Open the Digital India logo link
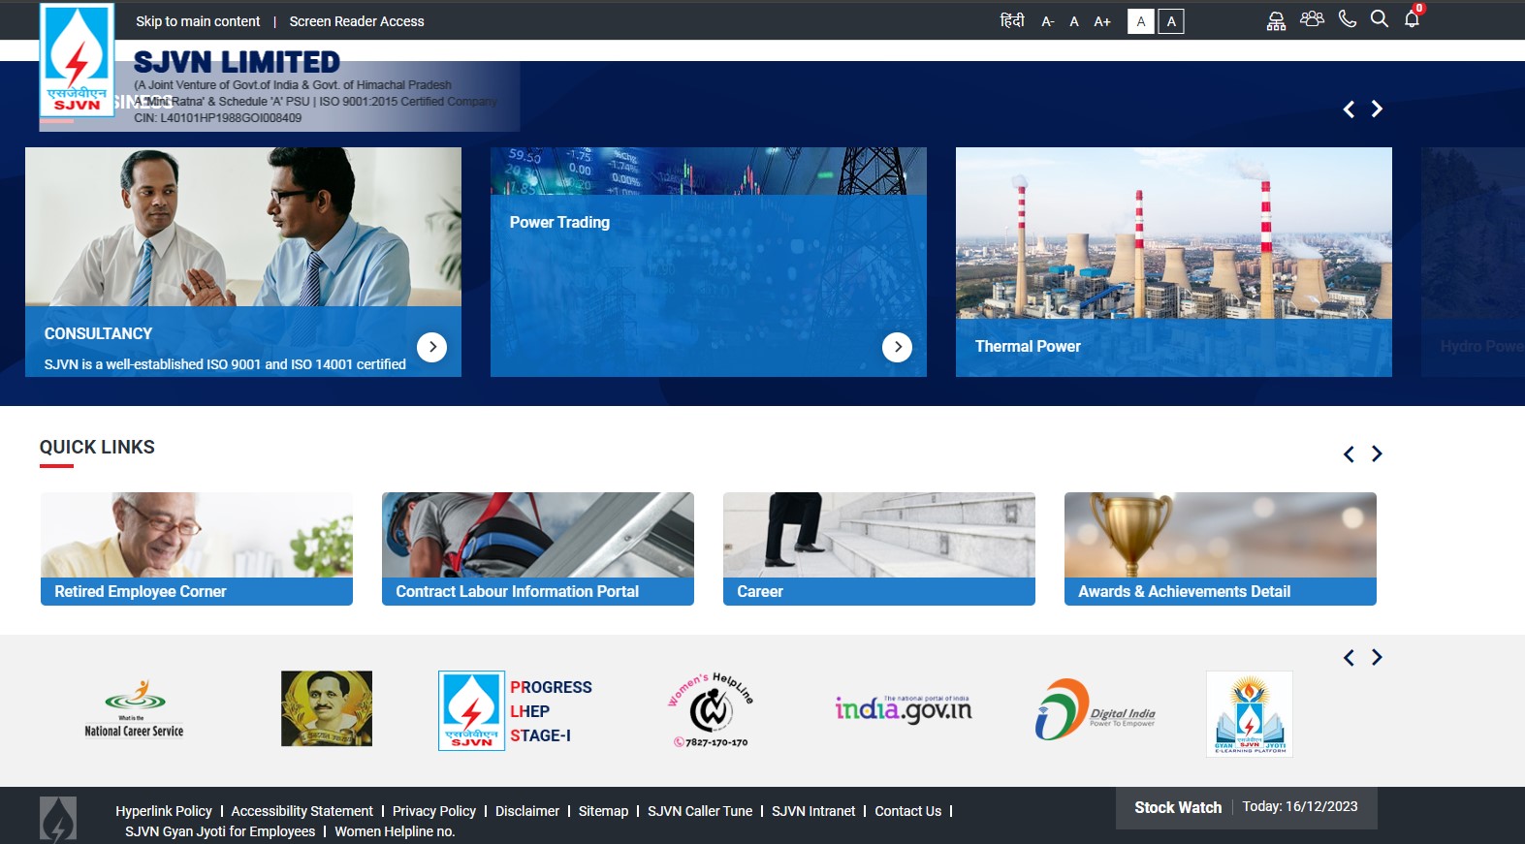The image size is (1525, 844). [x=1095, y=709]
